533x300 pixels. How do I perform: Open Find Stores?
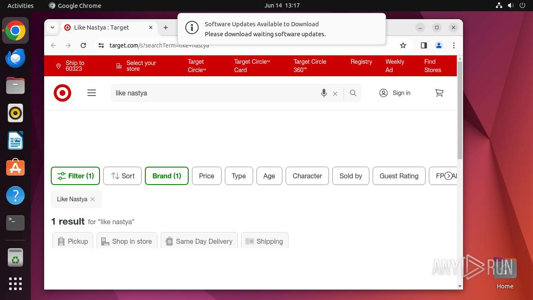433,66
